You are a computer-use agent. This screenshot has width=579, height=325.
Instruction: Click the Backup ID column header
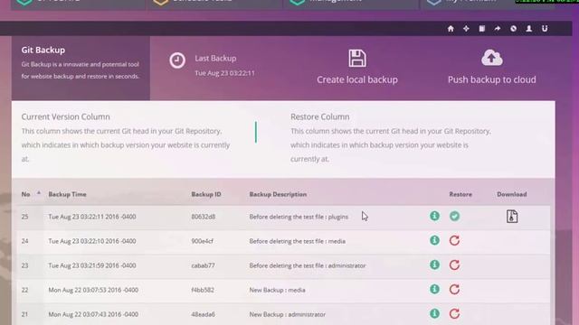pyautogui.click(x=206, y=194)
